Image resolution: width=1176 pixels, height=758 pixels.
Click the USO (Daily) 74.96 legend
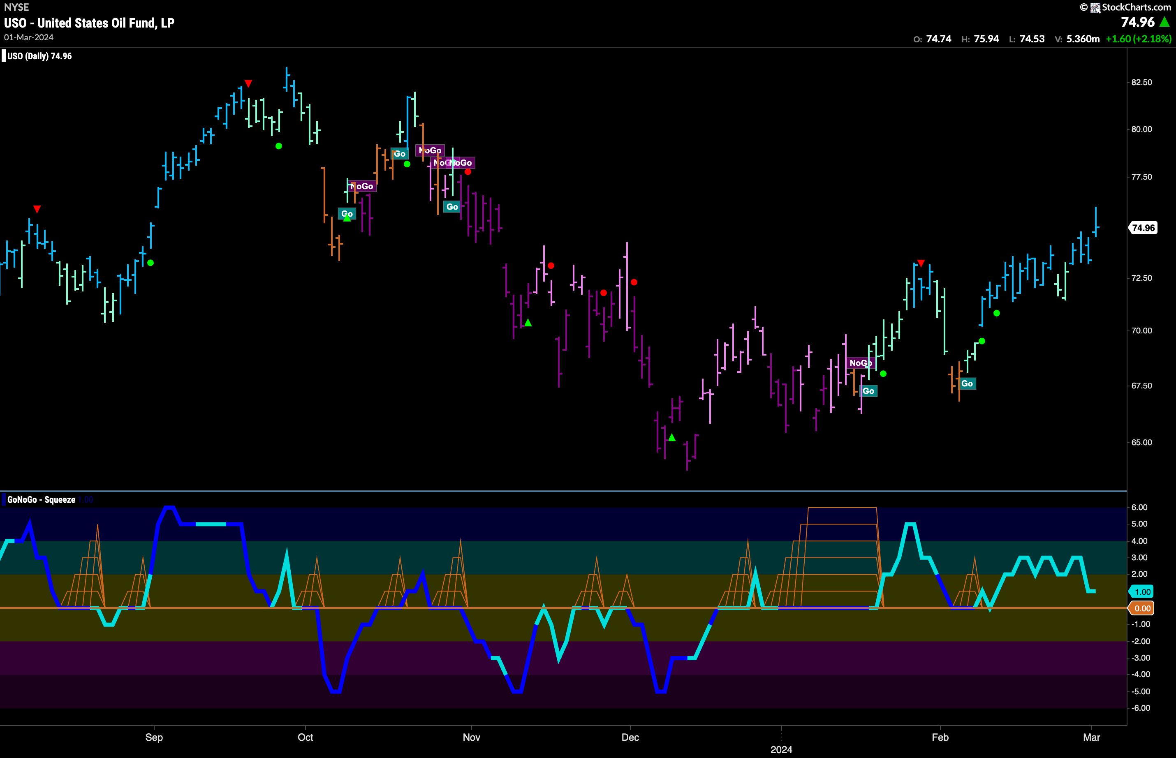(39, 56)
